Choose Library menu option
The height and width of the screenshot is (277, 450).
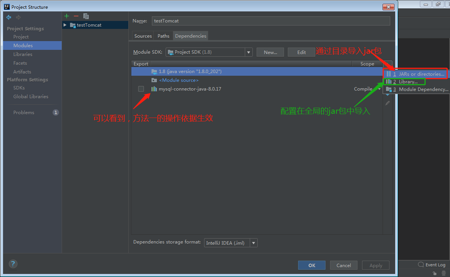pyautogui.click(x=416, y=82)
